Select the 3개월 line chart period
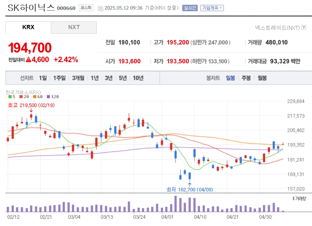The image size is (312, 226). (x=78, y=78)
